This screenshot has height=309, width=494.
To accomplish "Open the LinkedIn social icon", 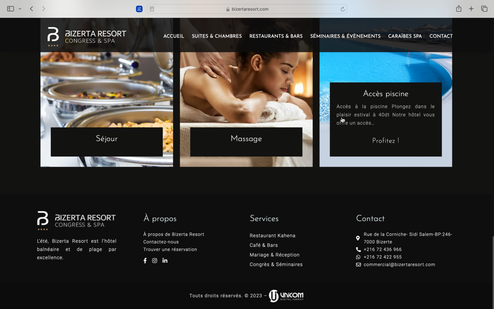I will 165,261.
